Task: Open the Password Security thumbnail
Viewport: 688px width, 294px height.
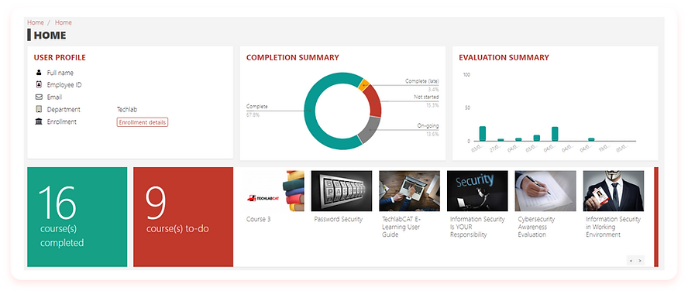Action: (342, 191)
